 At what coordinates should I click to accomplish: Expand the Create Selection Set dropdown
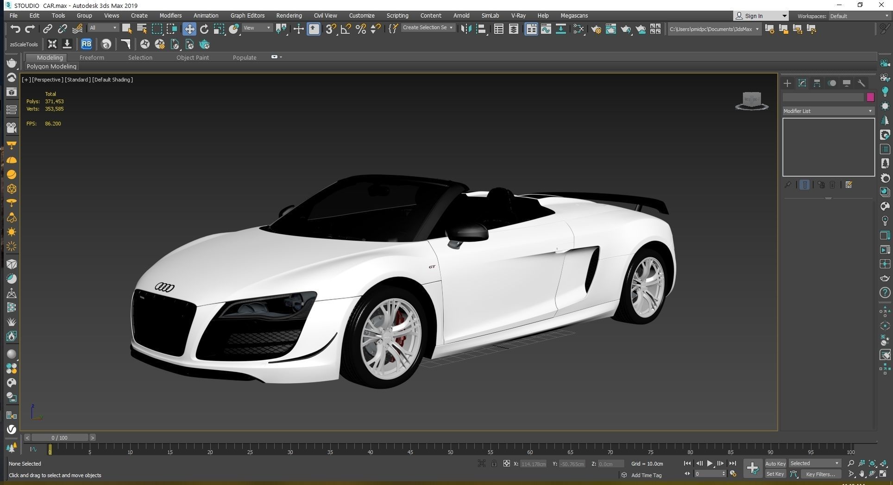(428, 28)
